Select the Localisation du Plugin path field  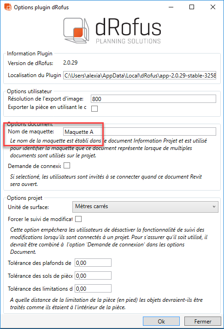[140, 75]
